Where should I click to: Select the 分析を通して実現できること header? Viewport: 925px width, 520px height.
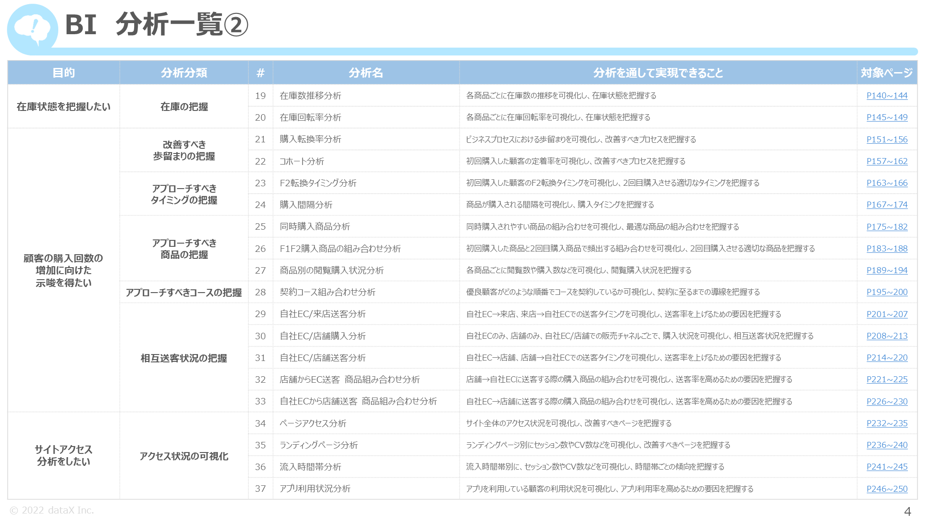click(x=658, y=73)
